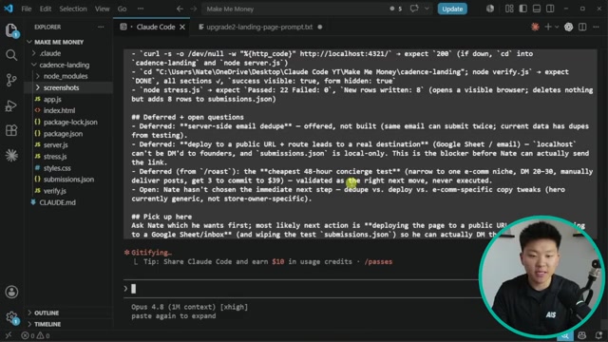
Task: Open the chat icon in title bar
Action: pyautogui.click(x=414, y=9)
